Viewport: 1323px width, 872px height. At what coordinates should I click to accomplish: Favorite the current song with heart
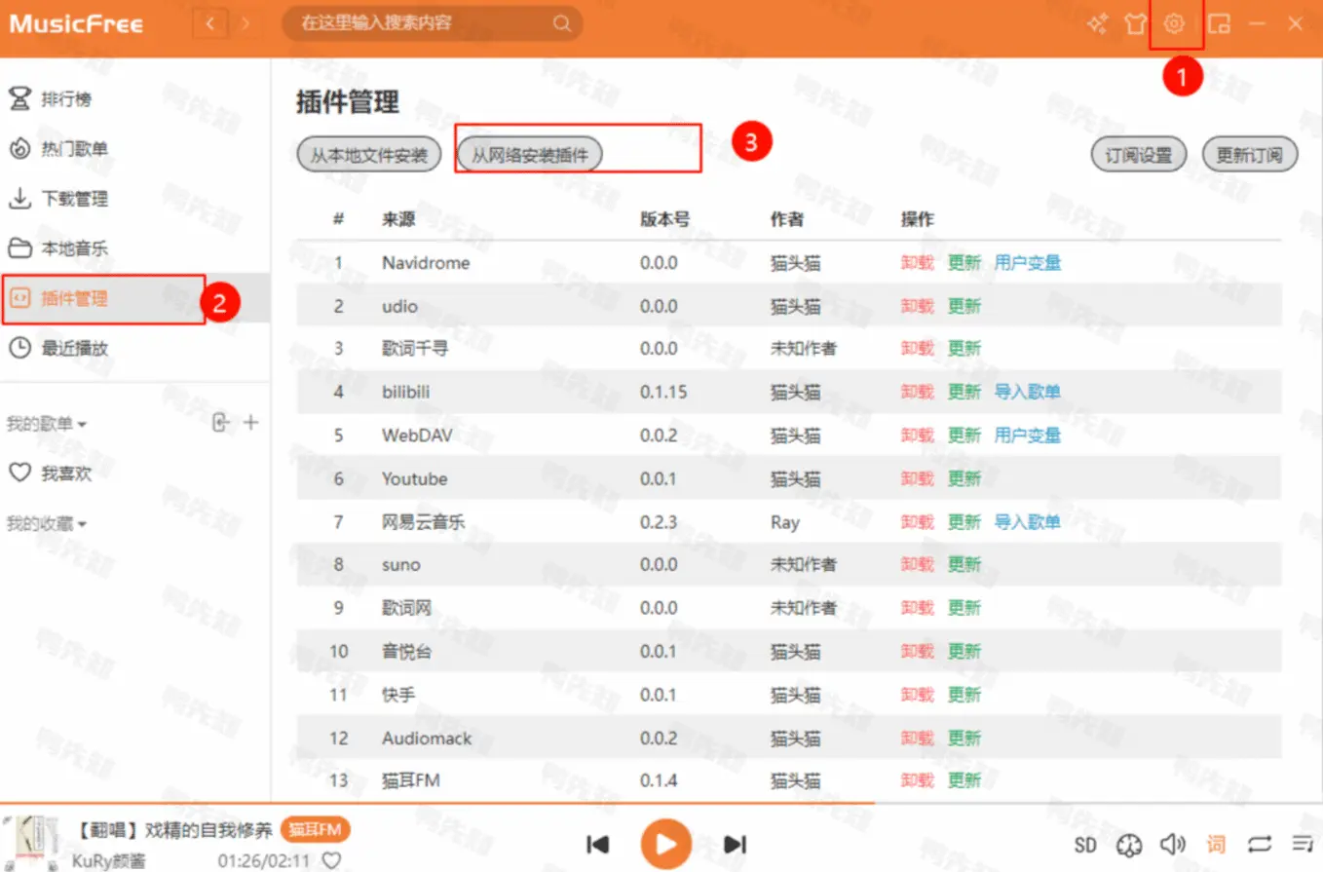331,860
